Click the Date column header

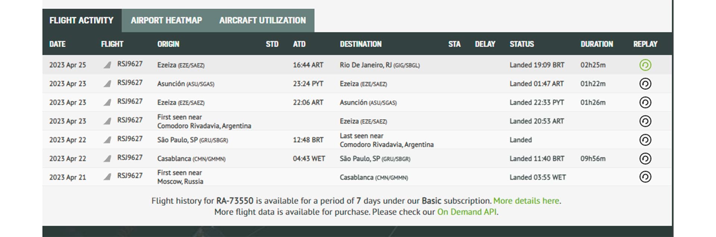coord(57,44)
